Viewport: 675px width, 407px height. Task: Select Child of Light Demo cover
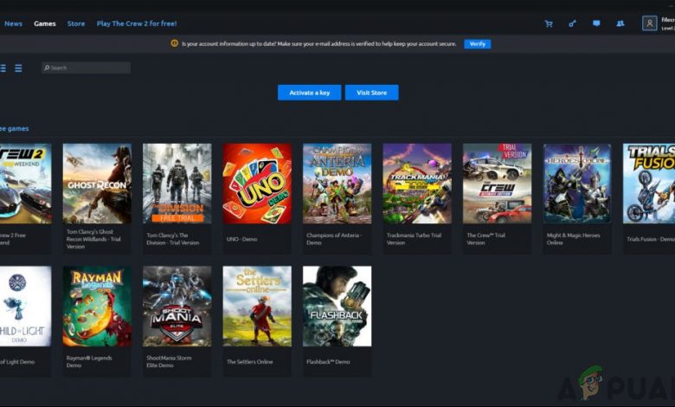pyautogui.click(x=25, y=307)
